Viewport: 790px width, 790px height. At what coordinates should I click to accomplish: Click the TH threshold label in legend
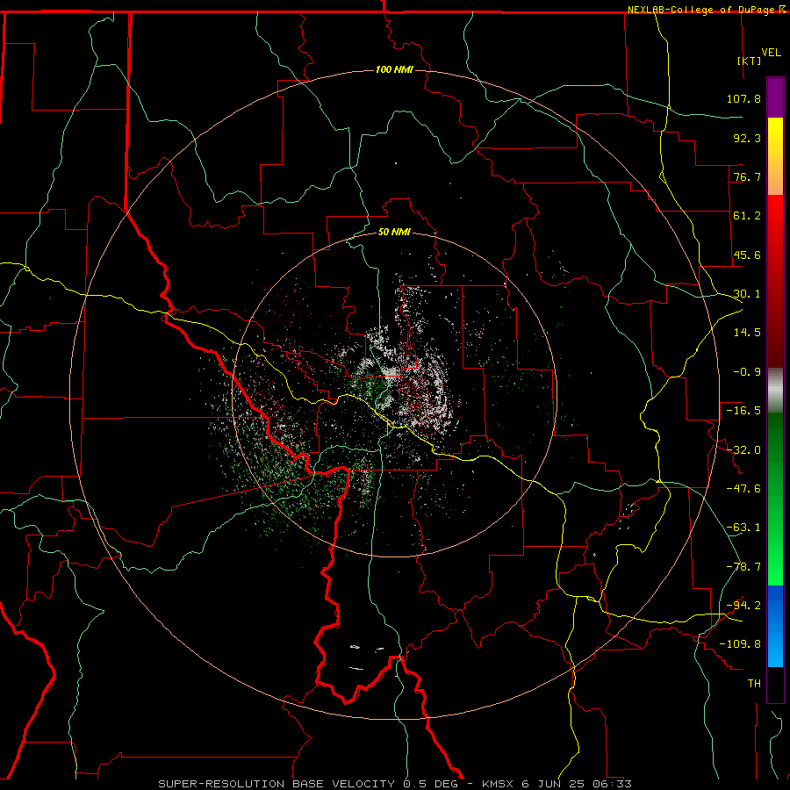point(754,684)
